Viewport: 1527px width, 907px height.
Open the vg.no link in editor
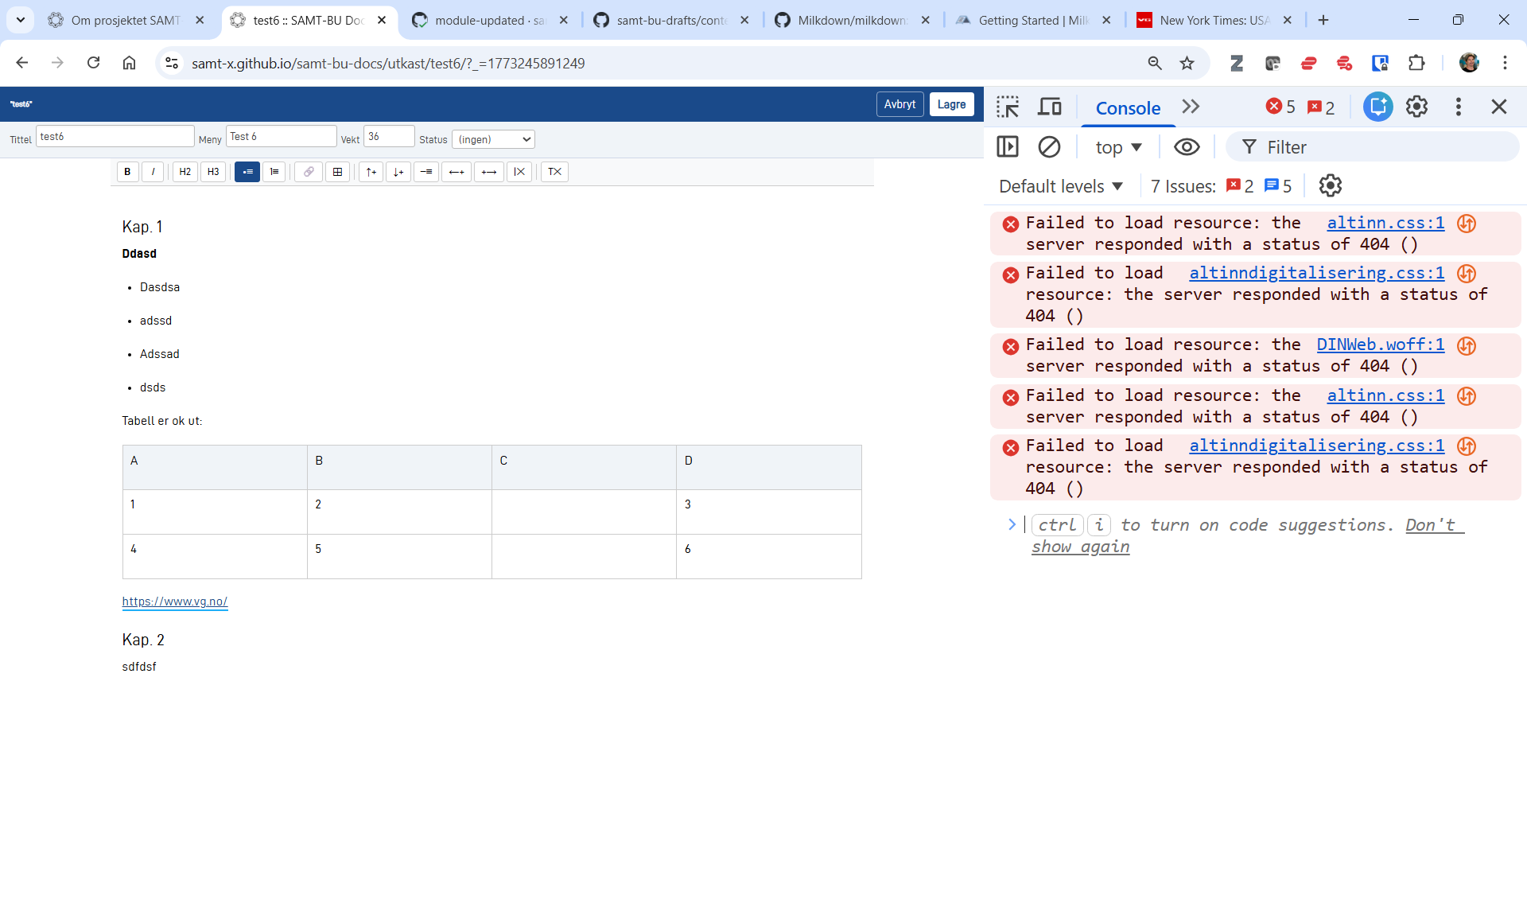pyautogui.click(x=175, y=601)
